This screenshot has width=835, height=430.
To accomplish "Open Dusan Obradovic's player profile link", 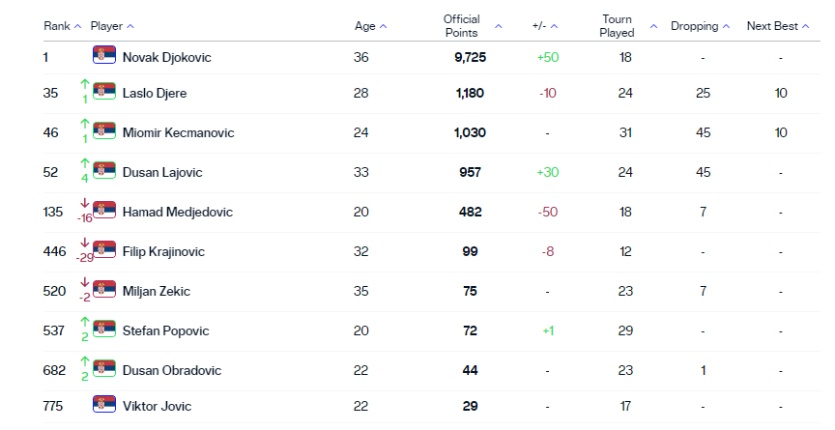I will coord(171,370).
